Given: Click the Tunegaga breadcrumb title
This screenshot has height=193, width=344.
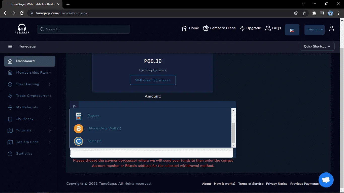Looking at the screenshot, I should (27, 46).
